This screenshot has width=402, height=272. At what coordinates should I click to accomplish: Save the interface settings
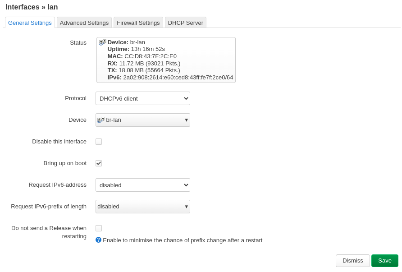point(385,261)
